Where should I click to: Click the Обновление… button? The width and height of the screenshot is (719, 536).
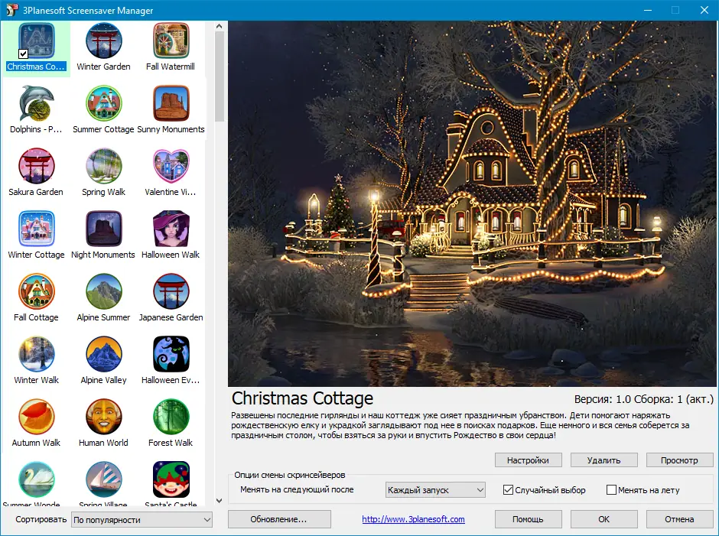[279, 519]
